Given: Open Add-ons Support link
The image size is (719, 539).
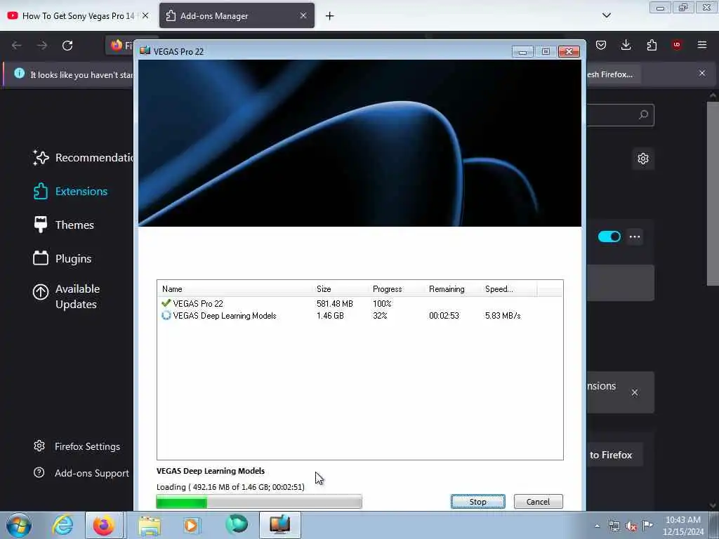Looking at the screenshot, I should pyautogui.click(x=81, y=473).
